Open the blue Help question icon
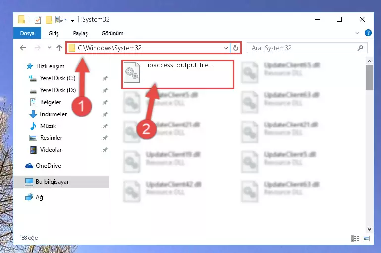 [368, 33]
